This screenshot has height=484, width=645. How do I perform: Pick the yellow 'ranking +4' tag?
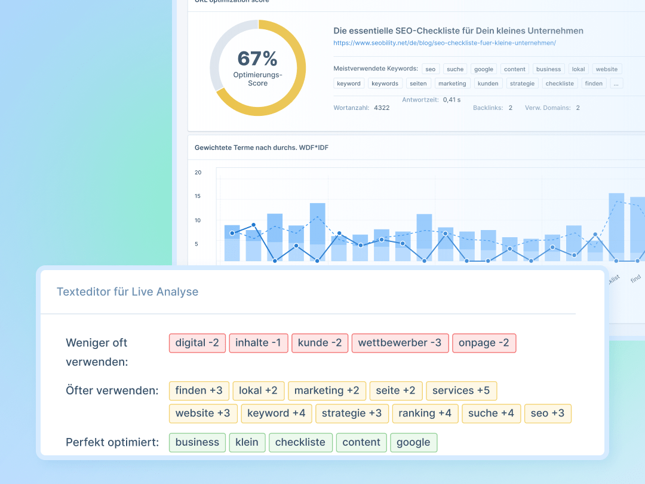(x=425, y=413)
